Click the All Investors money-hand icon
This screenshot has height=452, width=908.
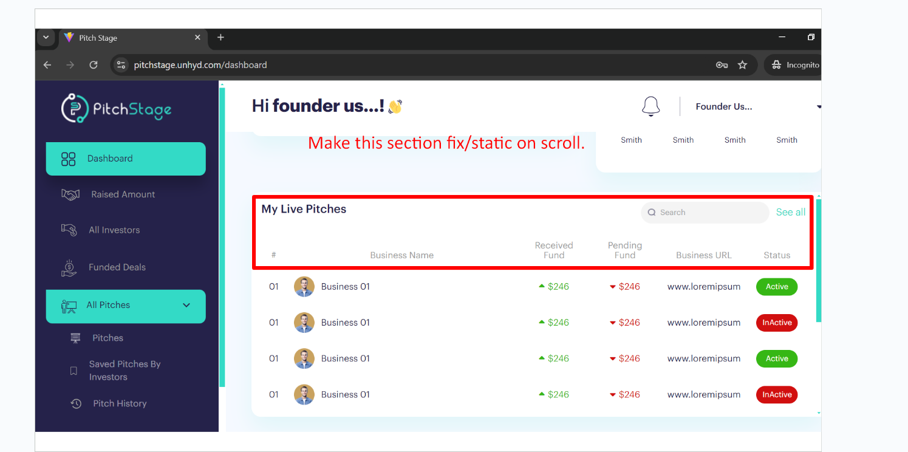pyautogui.click(x=69, y=230)
